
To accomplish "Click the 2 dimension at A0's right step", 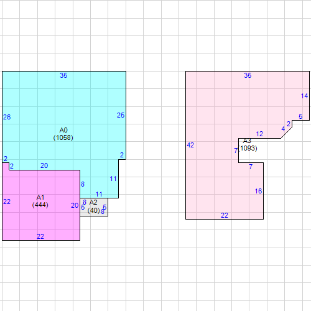I will (122, 155).
